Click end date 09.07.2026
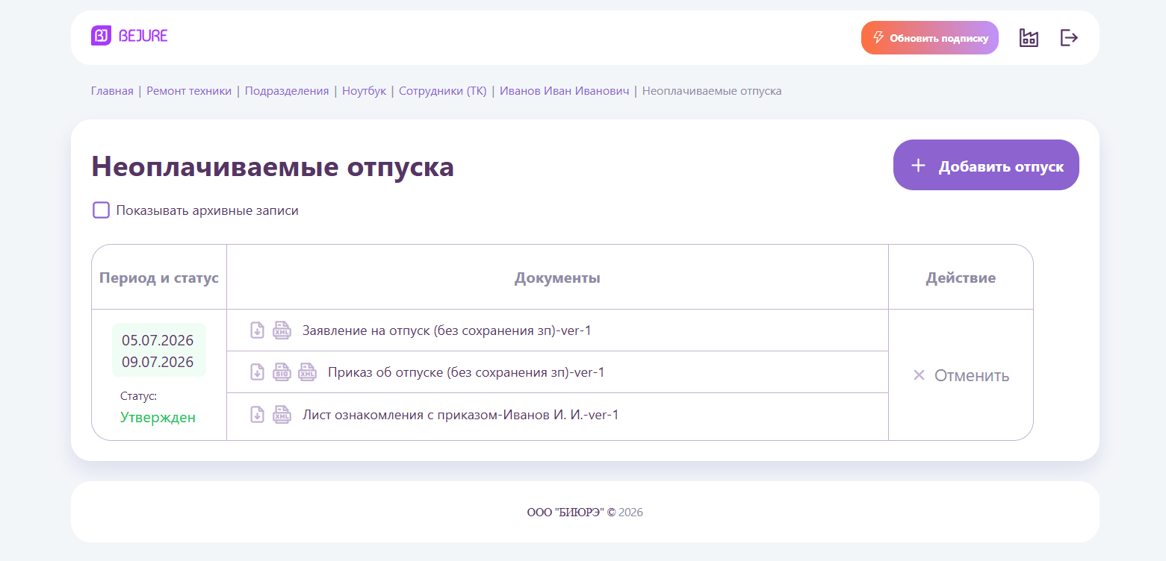The image size is (1166, 561). (158, 362)
